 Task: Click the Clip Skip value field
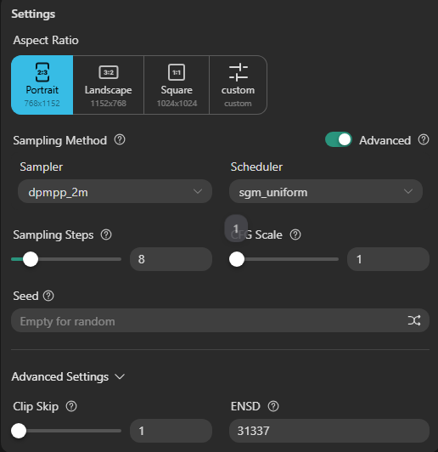point(171,431)
